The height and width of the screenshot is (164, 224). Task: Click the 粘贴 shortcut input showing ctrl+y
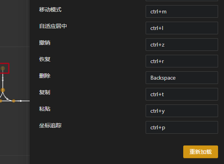click(182, 111)
